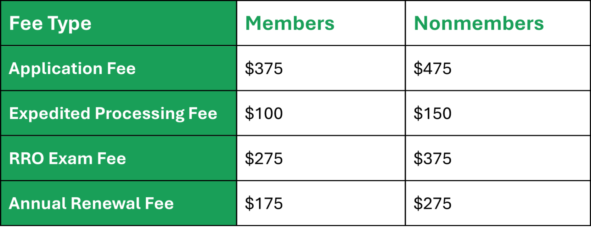Click the $150 Nonmembers expedited fee cell
The height and width of the screenshot is (248, 591).
[x=432, y=114]
